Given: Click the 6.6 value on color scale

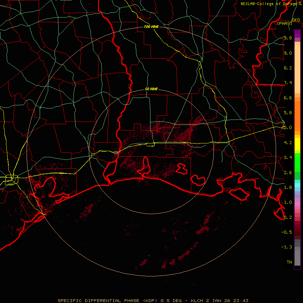Looking at the screenshot, I should (288, 98).
